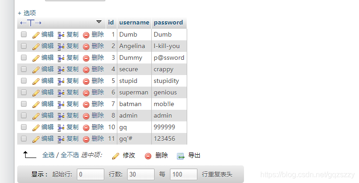
Task: Click the export icon beside 导出
Action: point(181,156)
